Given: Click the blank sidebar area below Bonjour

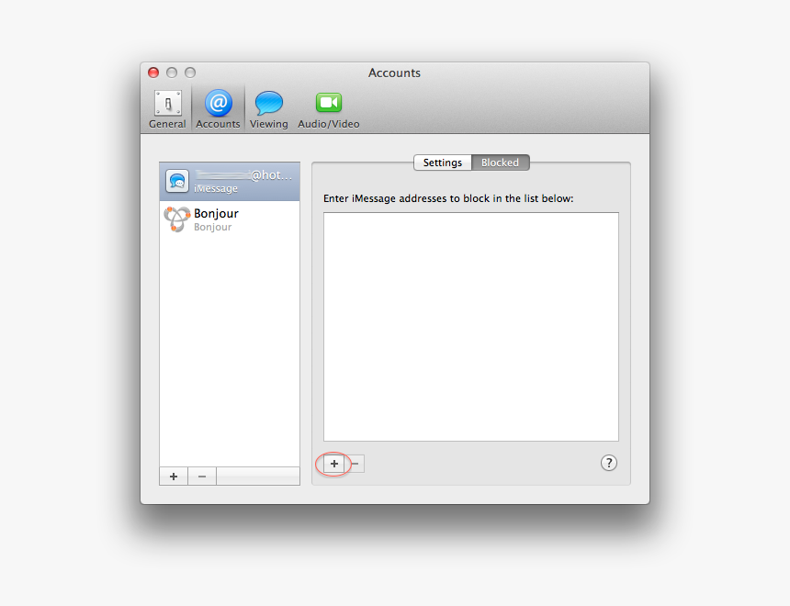Looking at the screenshot, I should (230, 349).
